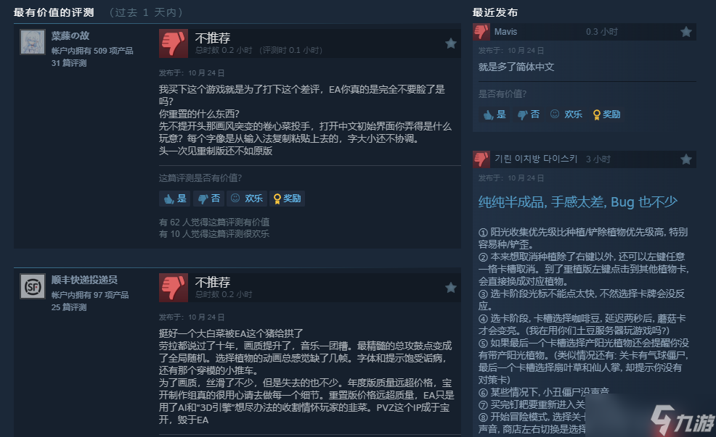Click the thumbs-down icon on 菜藤の故's review

coord(173,43)
